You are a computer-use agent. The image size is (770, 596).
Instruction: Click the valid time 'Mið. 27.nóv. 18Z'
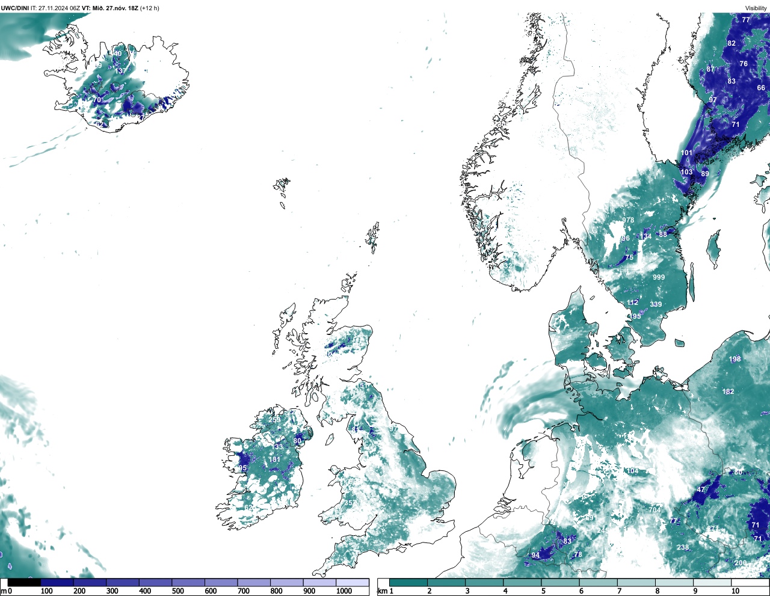(114, 8)
